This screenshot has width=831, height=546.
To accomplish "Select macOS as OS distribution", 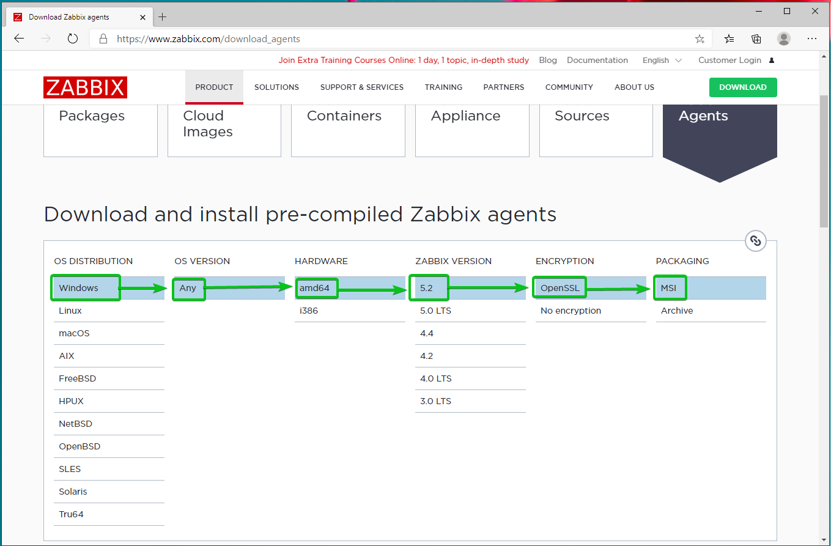I will coord(109,333).
